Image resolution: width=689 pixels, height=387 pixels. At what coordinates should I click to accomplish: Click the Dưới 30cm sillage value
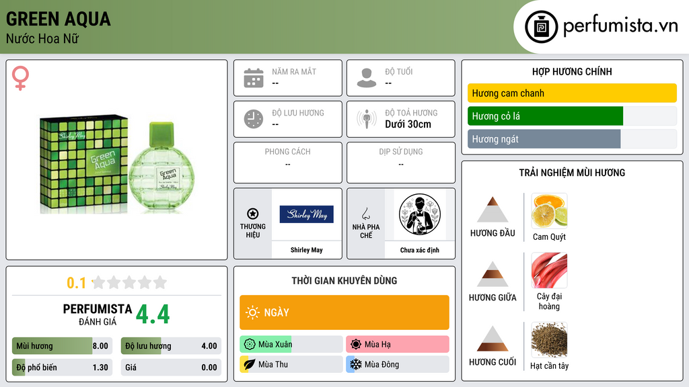pos(408,124)
